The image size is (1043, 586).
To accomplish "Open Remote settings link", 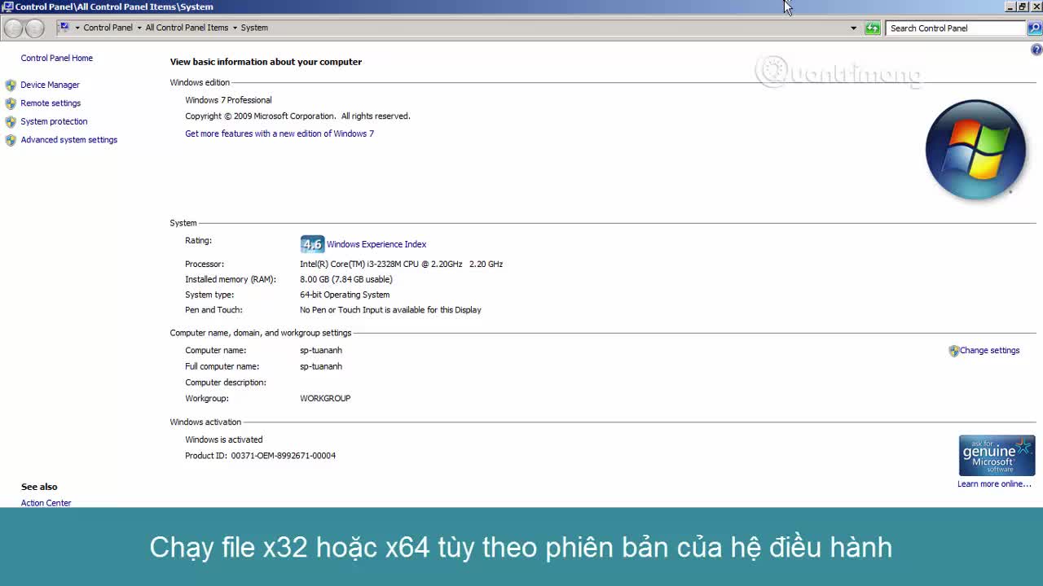I will [x=51, y=103].
